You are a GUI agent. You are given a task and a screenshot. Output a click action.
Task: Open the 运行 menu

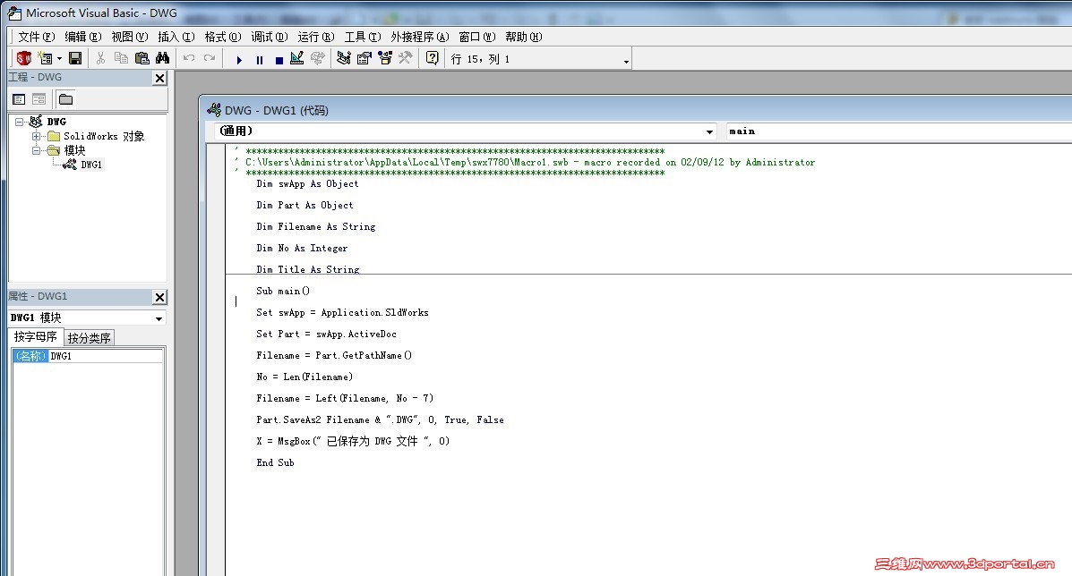pyautogui.click(x=316, y=37)
